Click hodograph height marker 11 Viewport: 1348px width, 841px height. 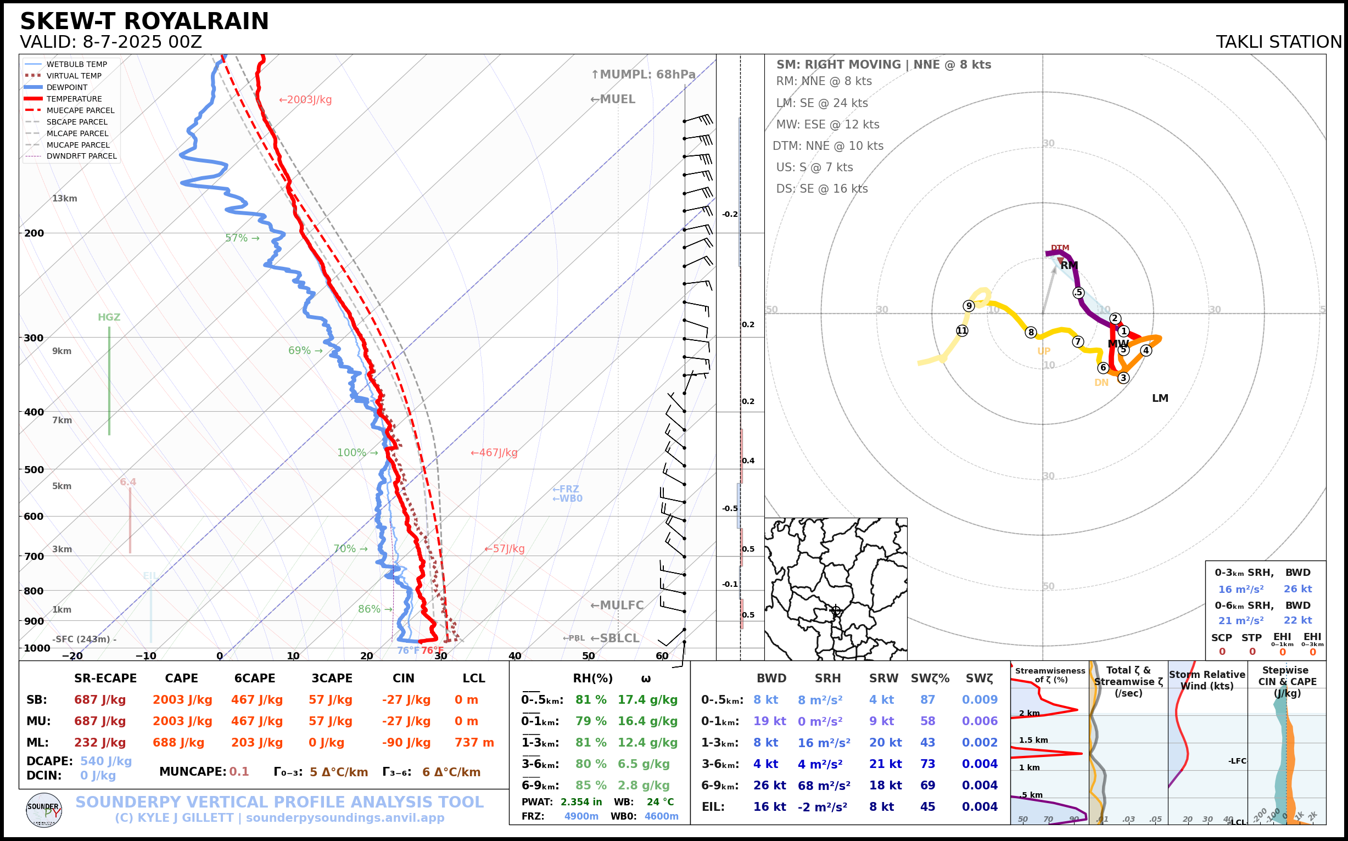click(962, 331)
